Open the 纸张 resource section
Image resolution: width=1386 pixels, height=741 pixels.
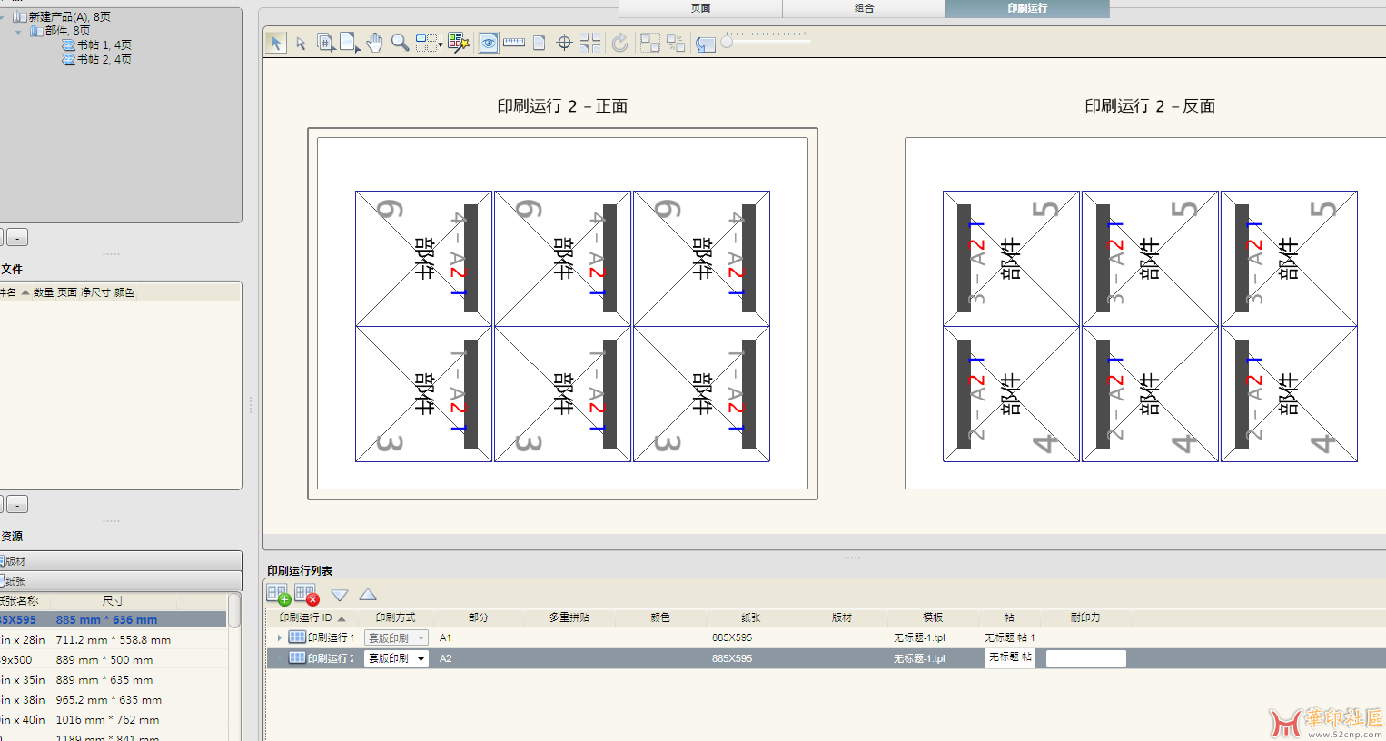pos(121,580)
